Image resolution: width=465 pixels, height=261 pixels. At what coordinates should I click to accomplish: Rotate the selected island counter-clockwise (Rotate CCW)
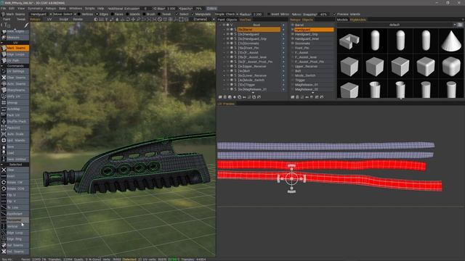pos(15,188)
